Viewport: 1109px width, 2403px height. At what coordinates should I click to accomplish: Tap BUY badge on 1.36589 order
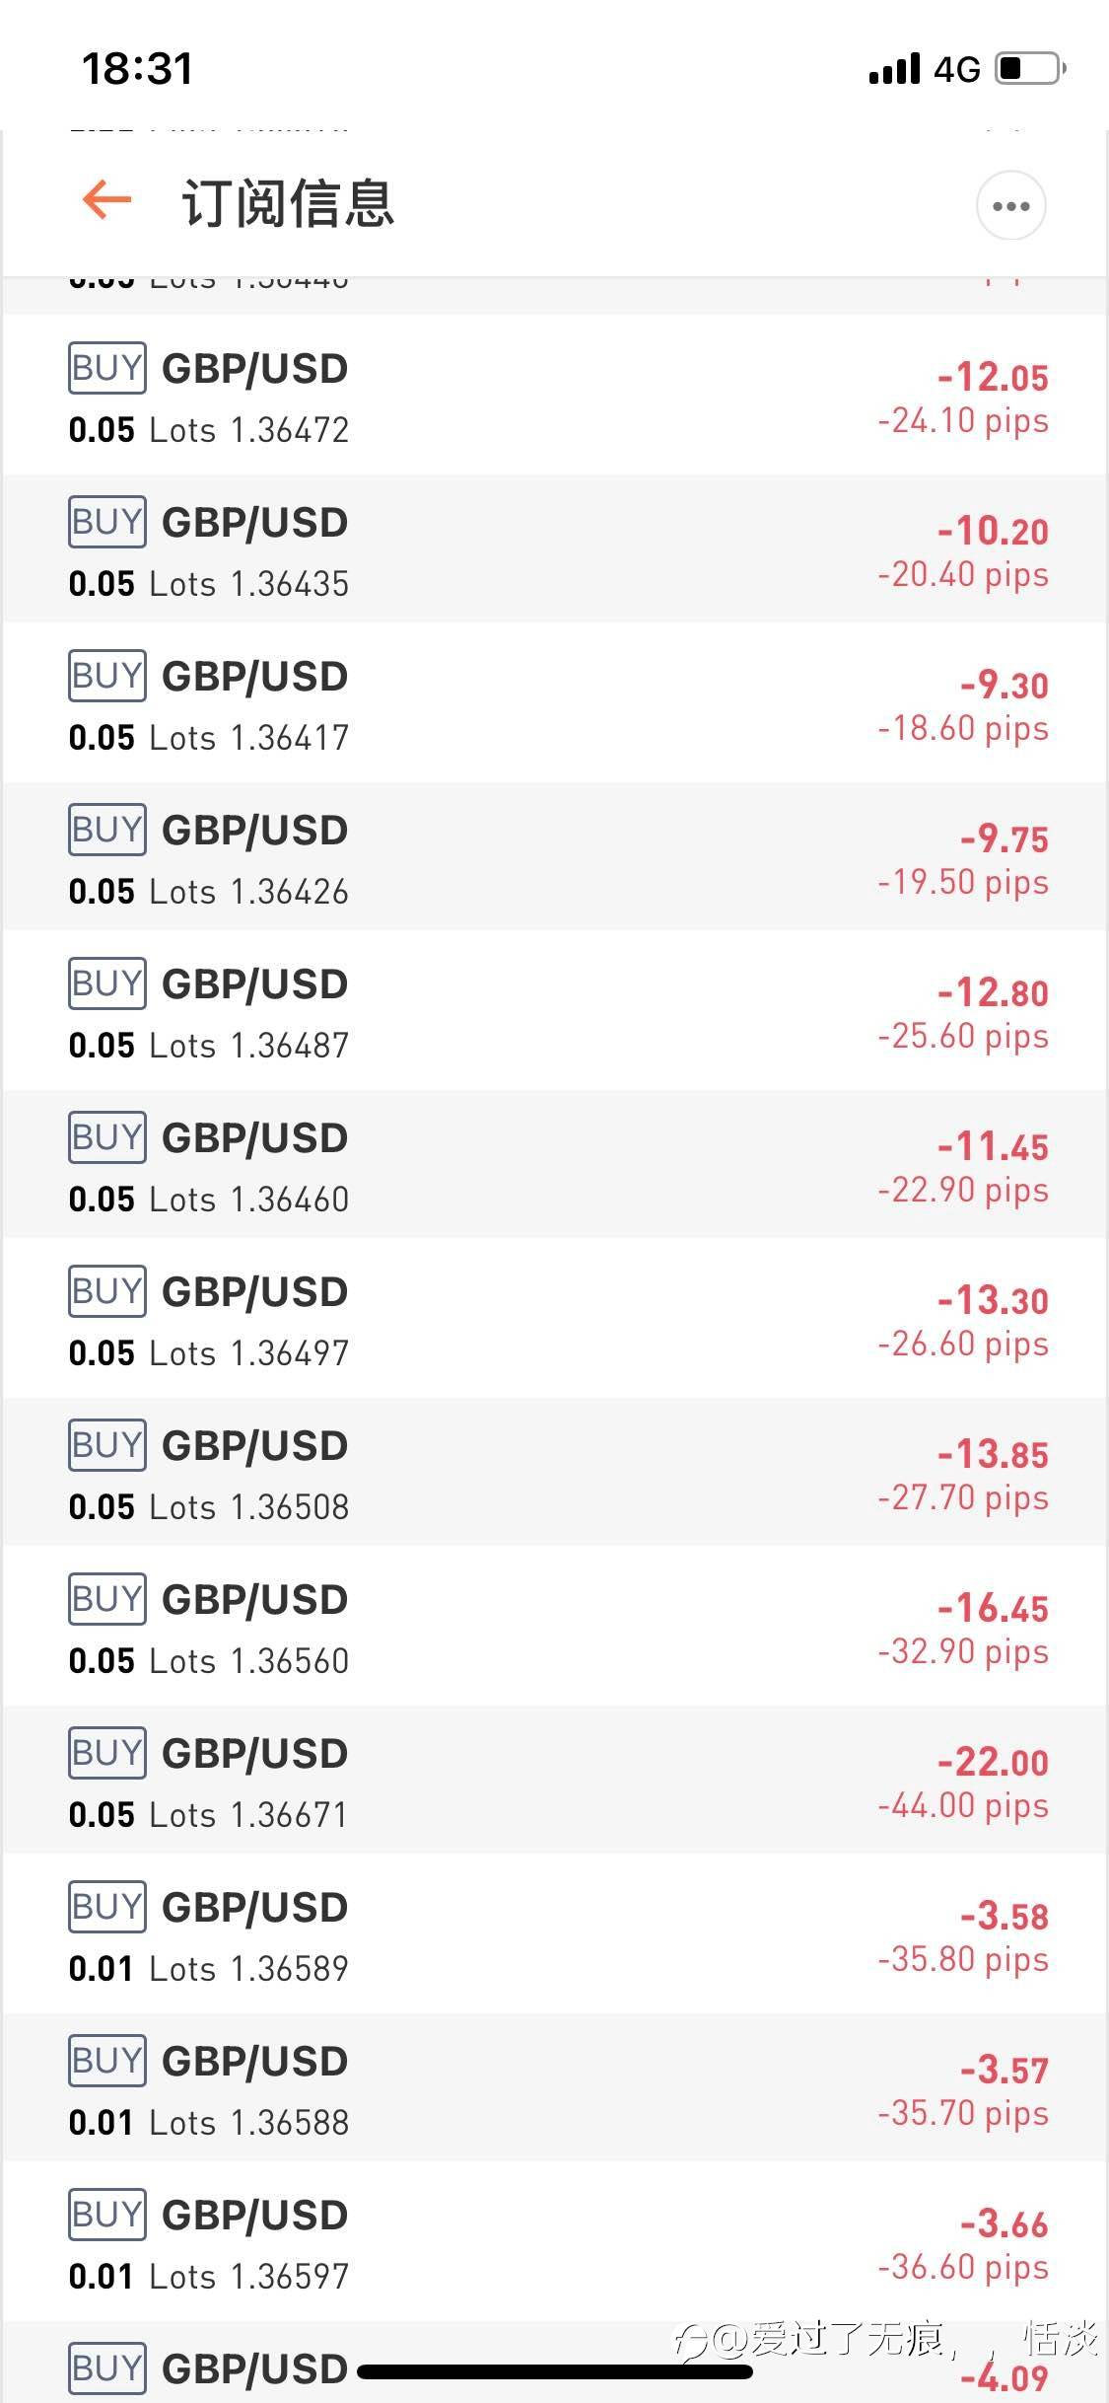(107, 1907)
